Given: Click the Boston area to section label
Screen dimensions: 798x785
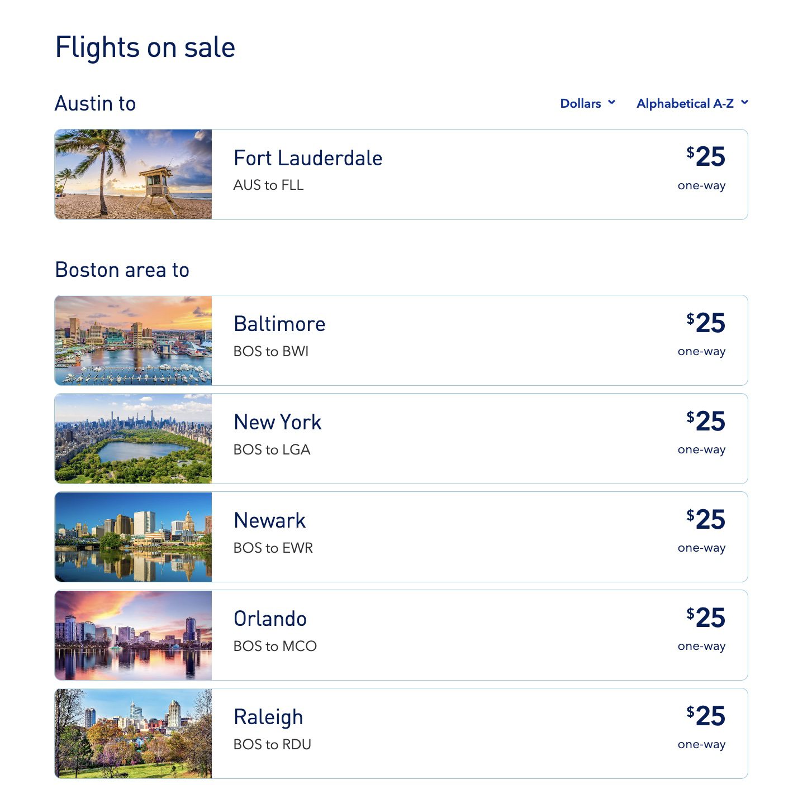Looking at the screenshot, I should coord(122,269).
